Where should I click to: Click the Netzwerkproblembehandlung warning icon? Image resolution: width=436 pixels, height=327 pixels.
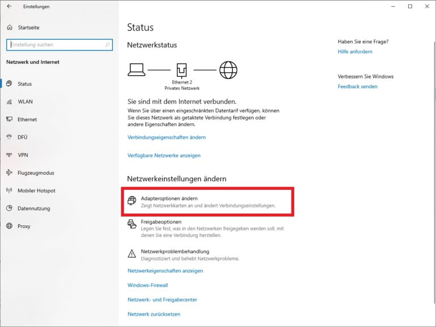tap(132, 254)
